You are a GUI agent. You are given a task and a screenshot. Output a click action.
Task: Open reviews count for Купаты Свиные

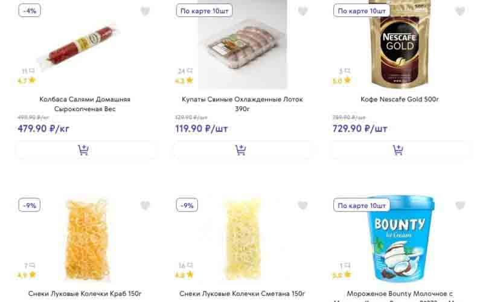coord(185,71)
